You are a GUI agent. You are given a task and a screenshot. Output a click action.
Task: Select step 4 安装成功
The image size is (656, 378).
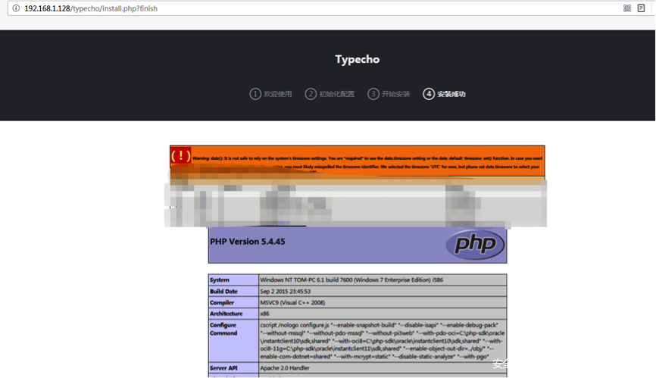[x=445, y=94]
